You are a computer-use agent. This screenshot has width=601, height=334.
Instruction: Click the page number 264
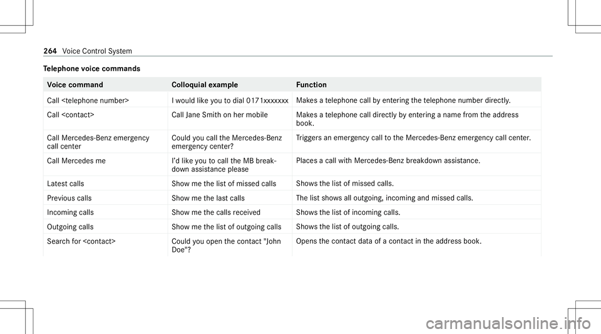tap(50, 51)
